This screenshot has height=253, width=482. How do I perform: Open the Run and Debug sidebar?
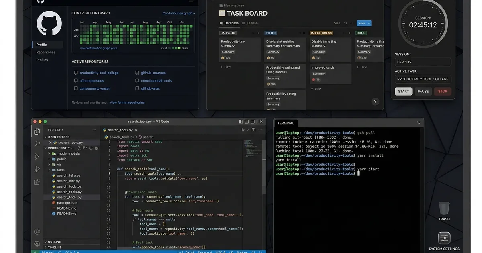36,169
